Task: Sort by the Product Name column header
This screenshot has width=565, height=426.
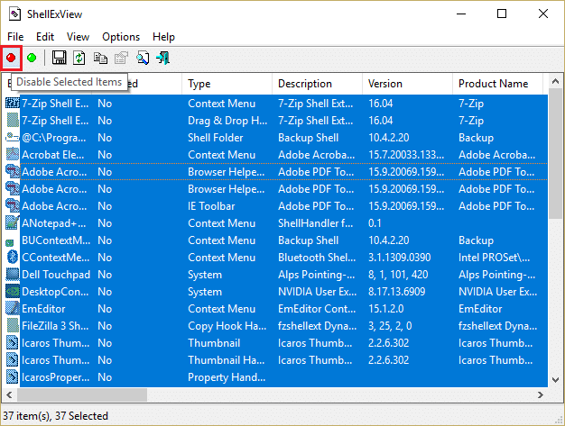Action: click(x=496, y=84)
